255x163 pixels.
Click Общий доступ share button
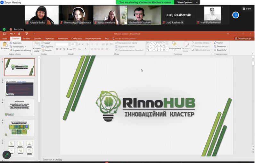(x=243, y=38)
